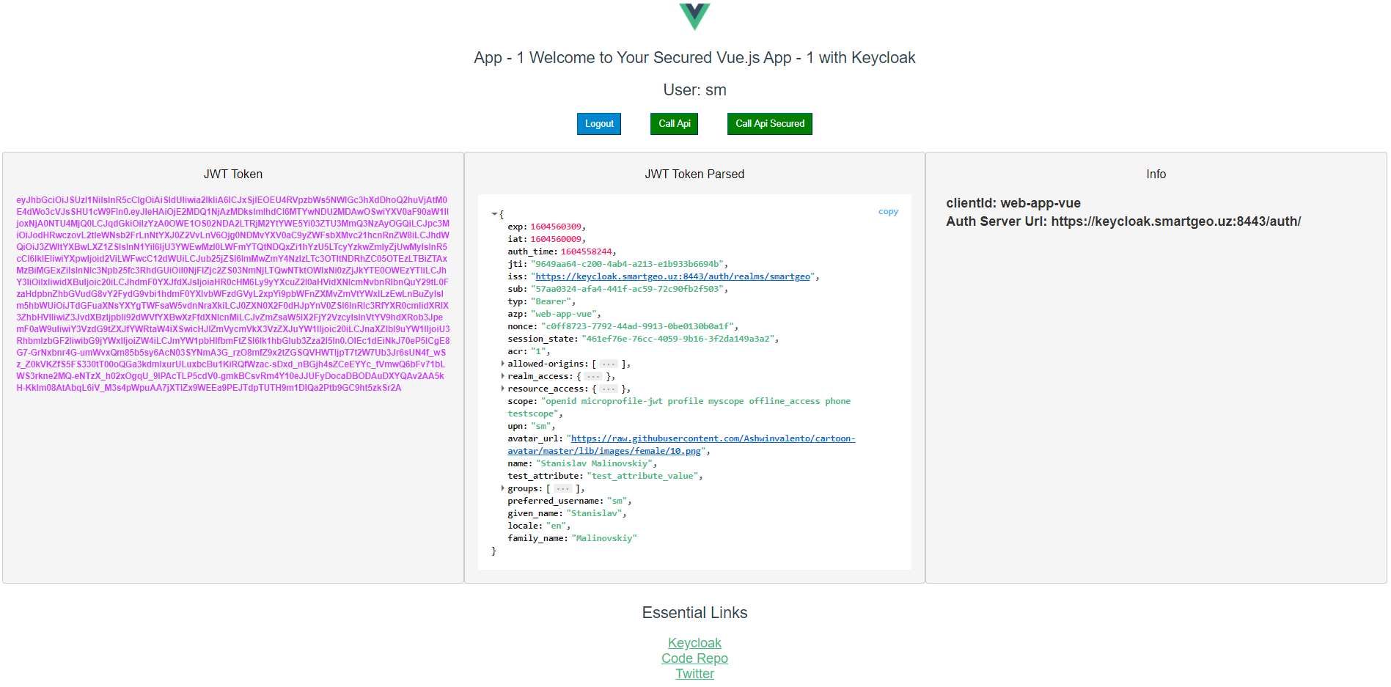
Task: Click the auth_time value 1604558244
Action: click(586, 251)
